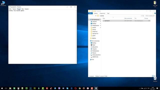Viewport: 160px width, 90px height.
Task: Select the Корзина recycle bin icon
Action: pyautogui.click(x=155, y=79)
